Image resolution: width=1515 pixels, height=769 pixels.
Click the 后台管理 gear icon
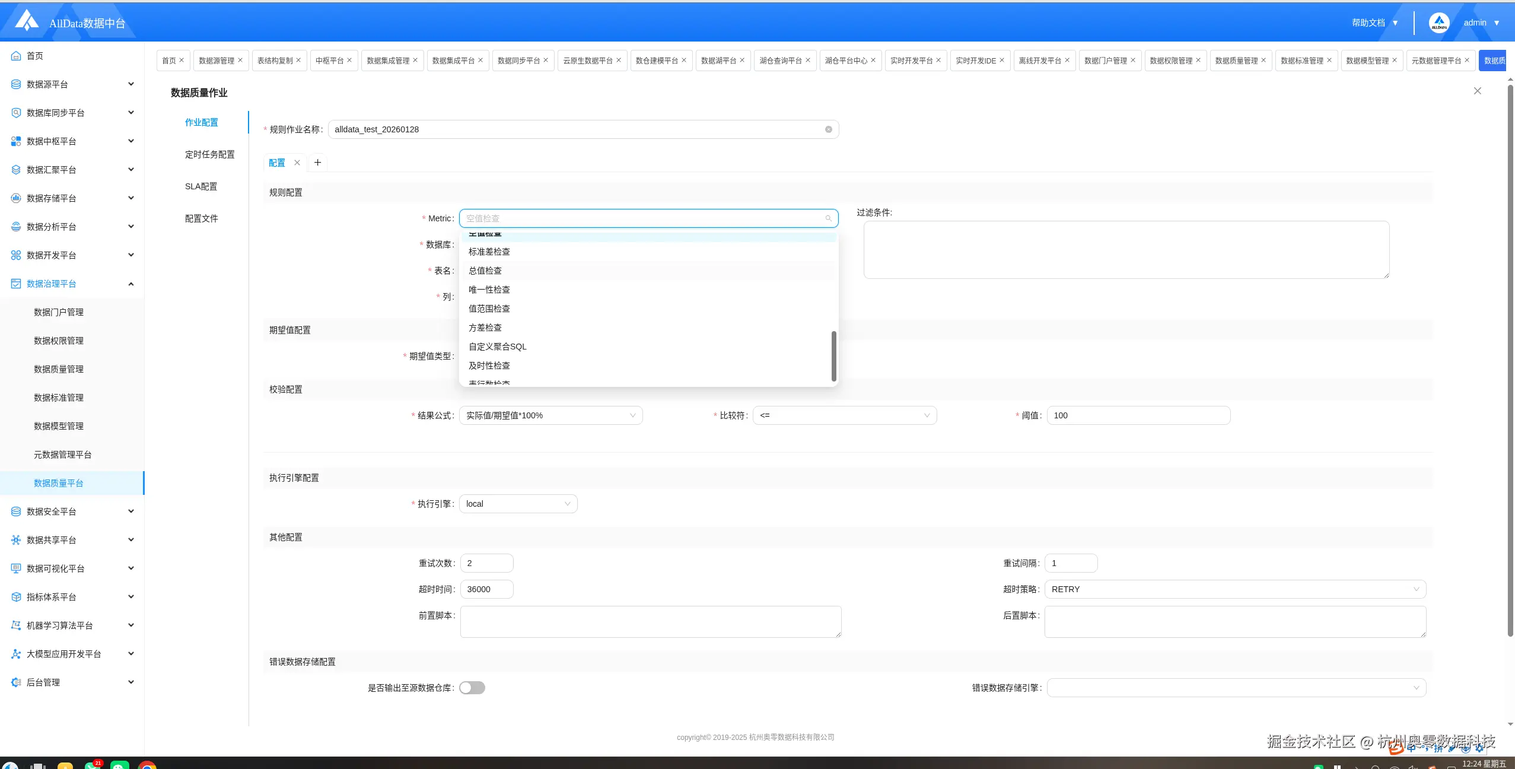(x=16, y=682)
